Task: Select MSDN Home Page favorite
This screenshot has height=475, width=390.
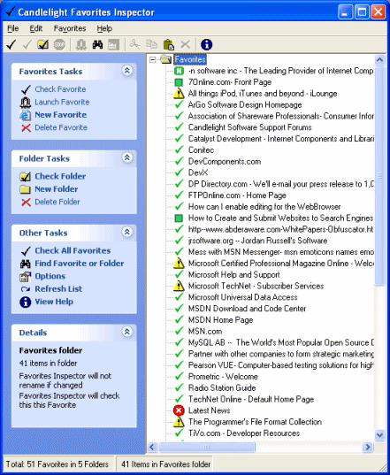Action: [x=220, y=320]
